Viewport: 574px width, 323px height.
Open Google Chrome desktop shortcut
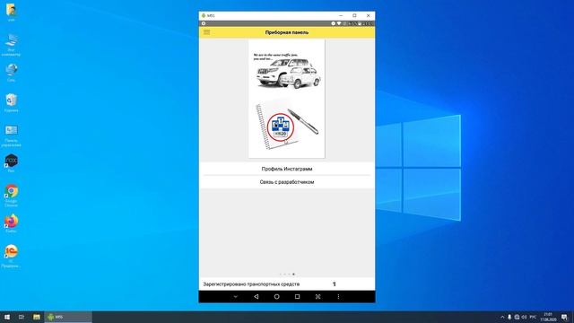pyautogui.click(x=12, y=196)
